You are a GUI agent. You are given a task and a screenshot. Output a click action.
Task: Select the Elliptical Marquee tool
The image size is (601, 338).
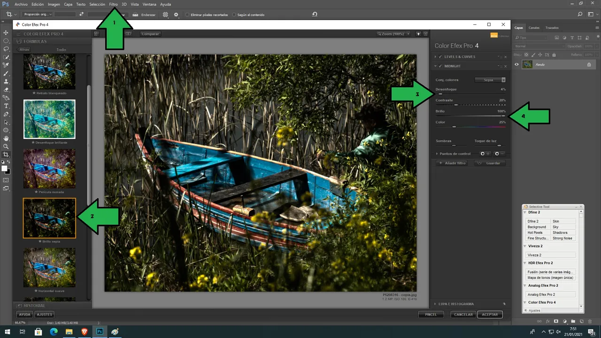(6, 41)
